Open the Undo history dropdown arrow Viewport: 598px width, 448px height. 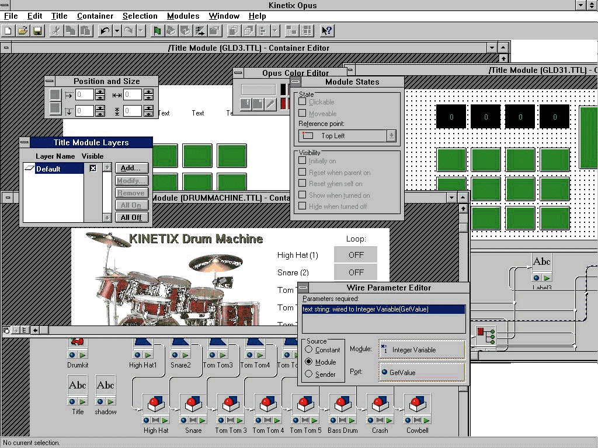click(117, 30)
